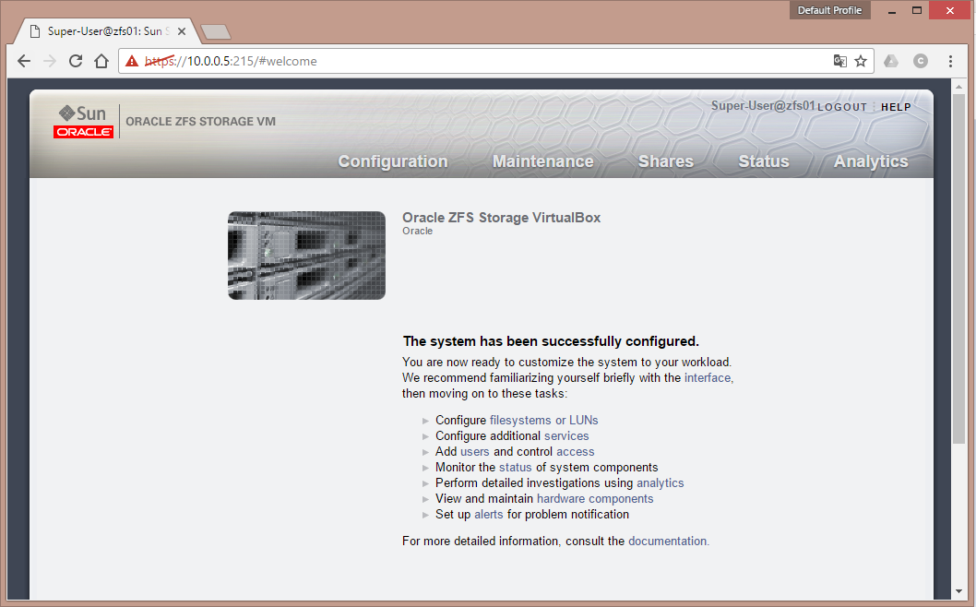The height and width of the screenshot is (607, 976).
Task: Click the address bar URL field
Action: pos(480,61)
